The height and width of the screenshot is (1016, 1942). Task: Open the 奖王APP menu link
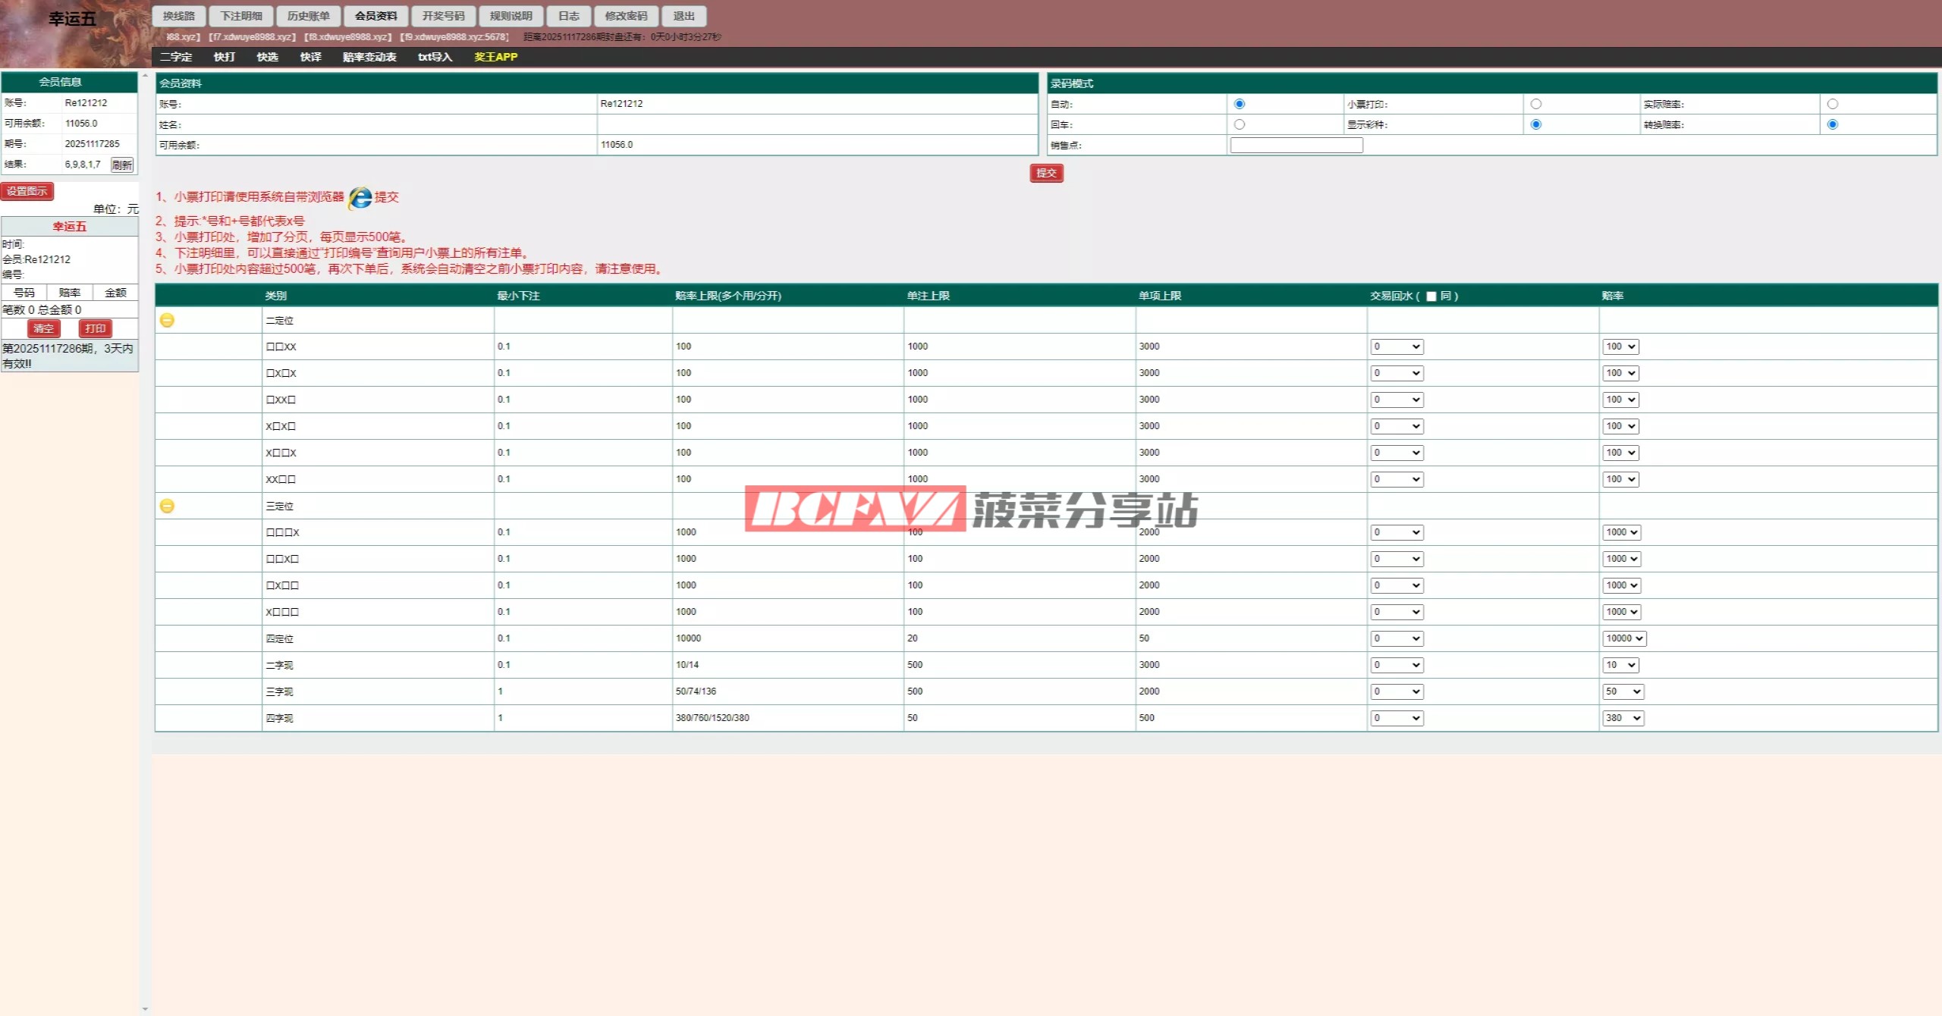(x=495, y=57)
